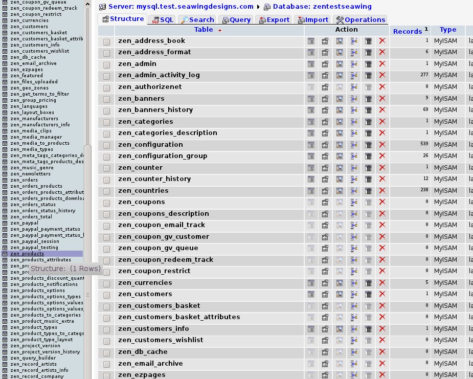Viewport: 473px width, 379px height.
Task: Go to the Operations tab
Action: (360, 19)
